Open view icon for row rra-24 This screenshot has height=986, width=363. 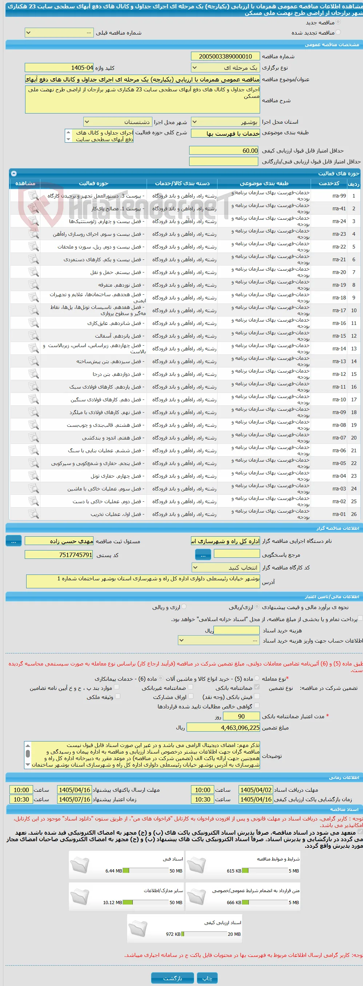[x=34, y=221]
